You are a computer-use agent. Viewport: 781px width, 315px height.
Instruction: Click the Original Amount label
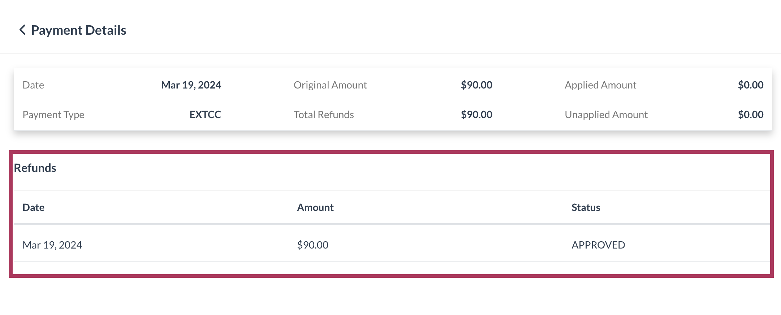(330, 85)
